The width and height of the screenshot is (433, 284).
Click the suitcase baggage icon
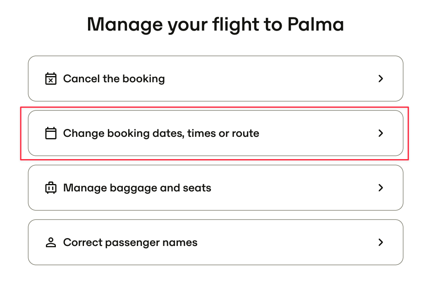tap(51, 188)
